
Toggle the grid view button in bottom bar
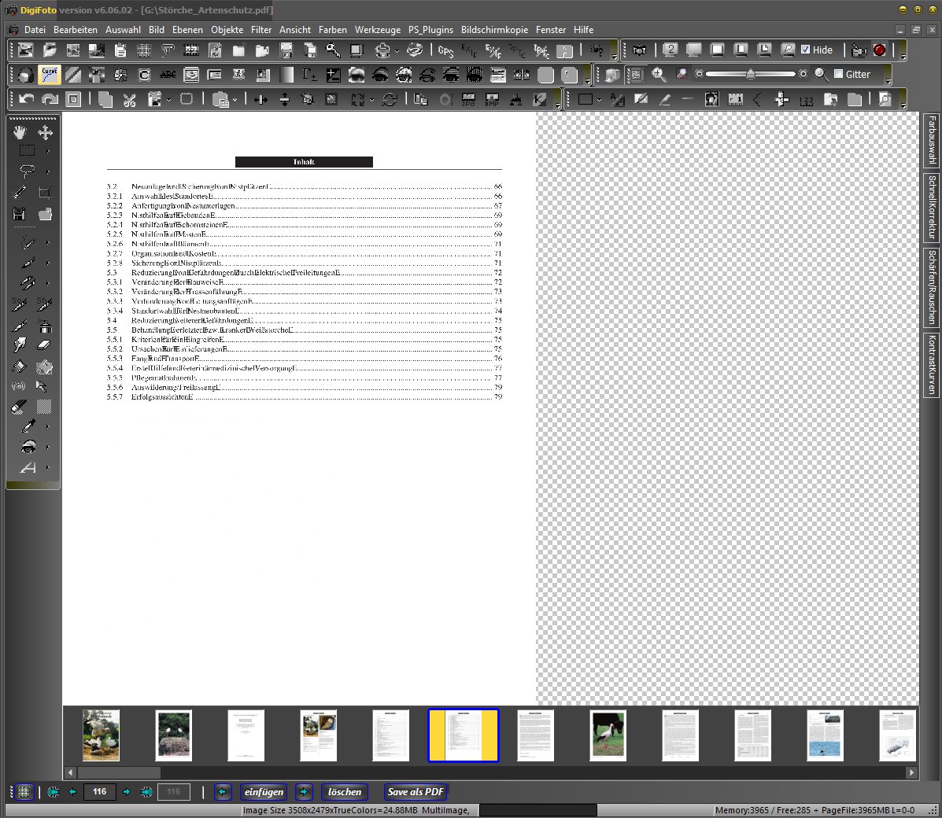click(x=24, y=792)
